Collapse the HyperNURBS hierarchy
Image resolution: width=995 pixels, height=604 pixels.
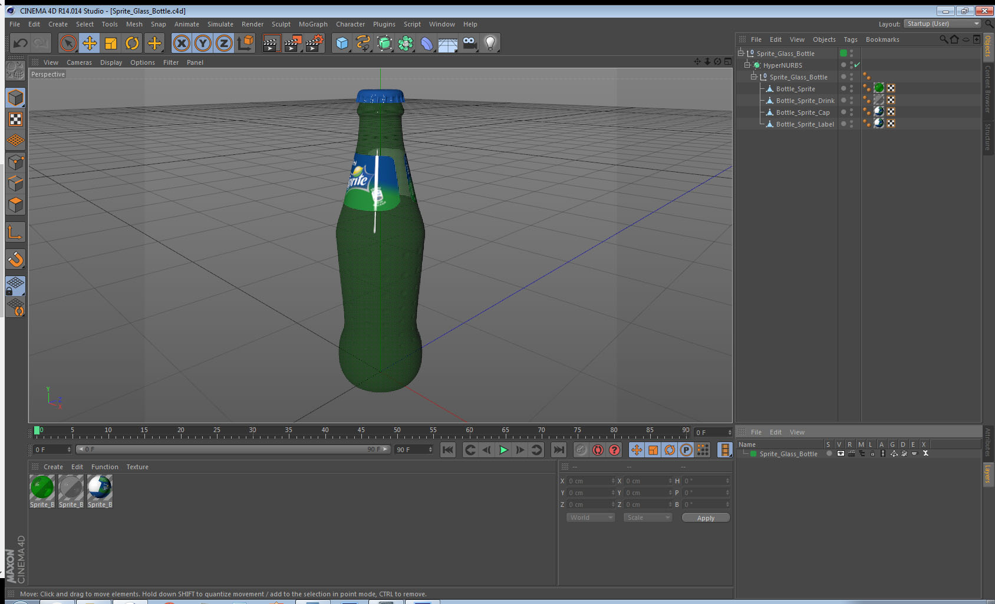tap(747, 65)
